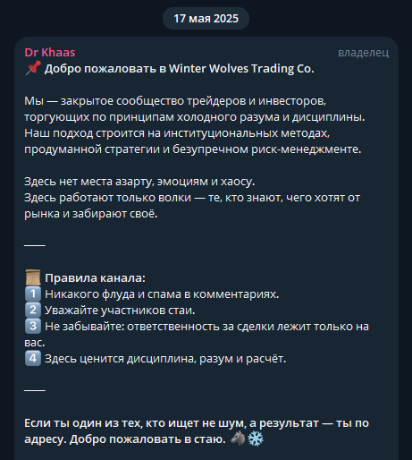
Task: Click the number 3 keycap emoji
Action: point(33,326)
